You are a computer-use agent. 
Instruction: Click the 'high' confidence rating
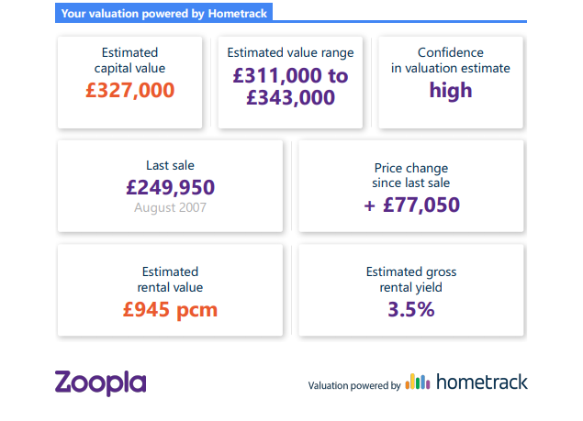[x=451, y=91]
